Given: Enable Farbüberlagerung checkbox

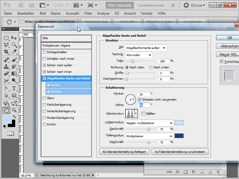Looking at the screenshot, I should point(44,105).
